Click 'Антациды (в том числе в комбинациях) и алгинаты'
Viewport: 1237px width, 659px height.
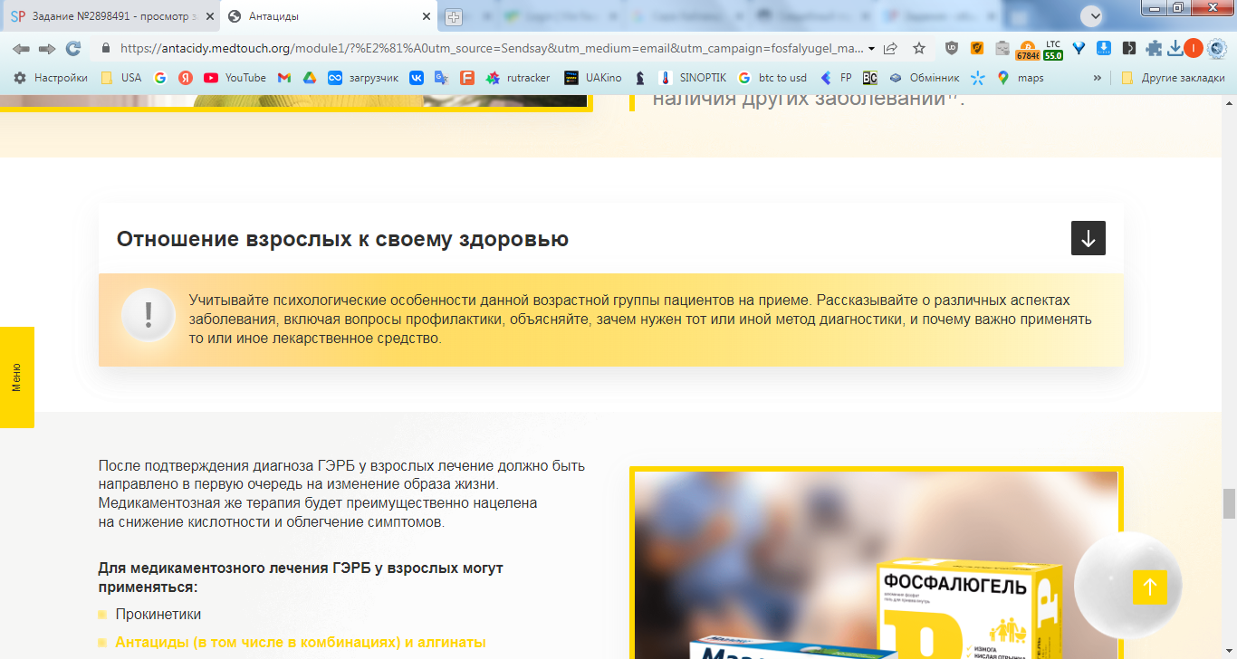pos(301,643)
